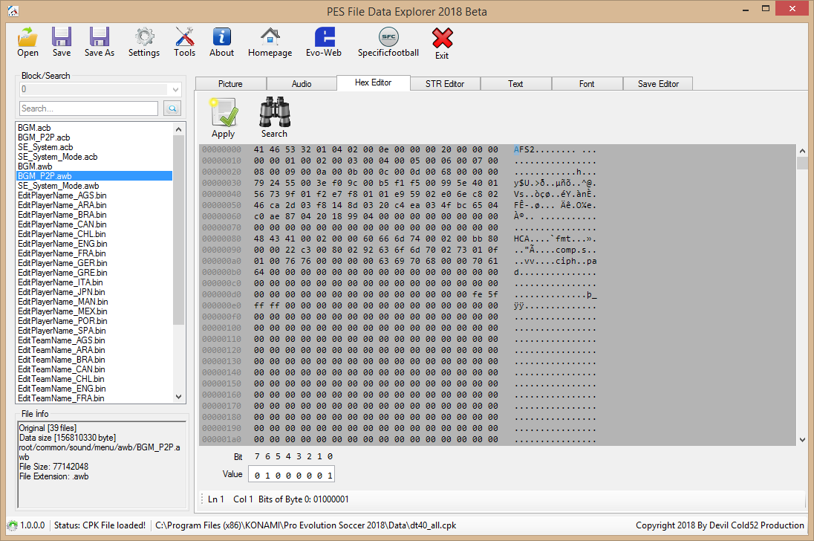Click hex offset row 00000080
This screenshot has width=814, height=541.
221,239
